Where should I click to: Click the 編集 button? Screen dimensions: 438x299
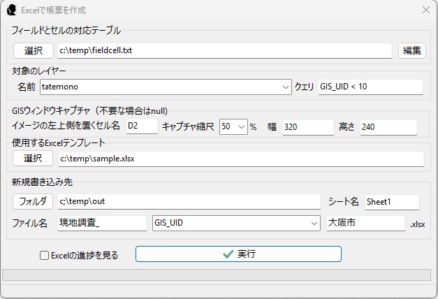pyautogui.click(x=411, y=50)
